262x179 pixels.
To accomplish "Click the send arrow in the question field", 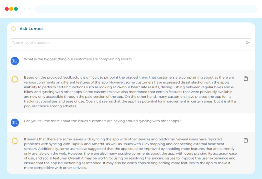I will pos(248,43).
